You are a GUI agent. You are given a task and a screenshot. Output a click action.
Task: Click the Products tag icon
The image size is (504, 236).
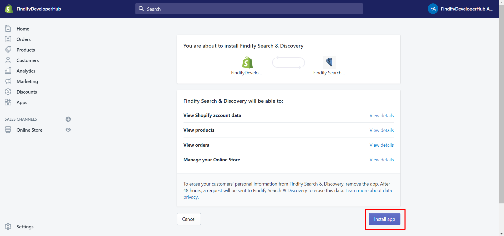[x=8, y=49]
